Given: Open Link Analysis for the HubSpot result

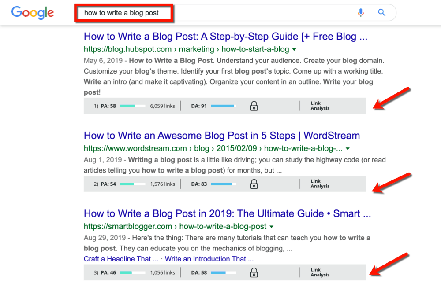Looking at the screenshot, I should click(x=320, y=106).
